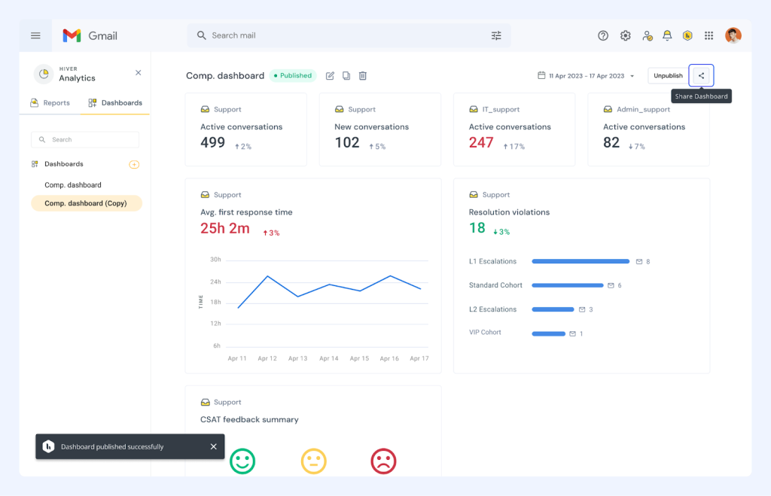This screenshot has height=496, width=771.
Task: Duplicate the dashboard using the copy icon
Action: (346, 75)
